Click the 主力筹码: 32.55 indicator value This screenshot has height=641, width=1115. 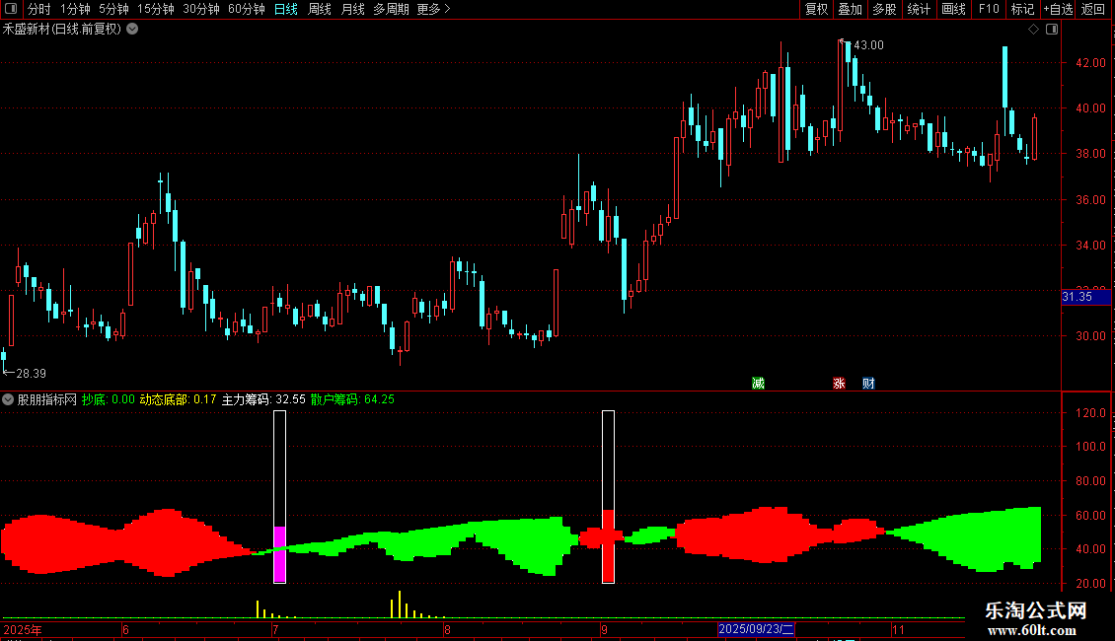(263, 399)
